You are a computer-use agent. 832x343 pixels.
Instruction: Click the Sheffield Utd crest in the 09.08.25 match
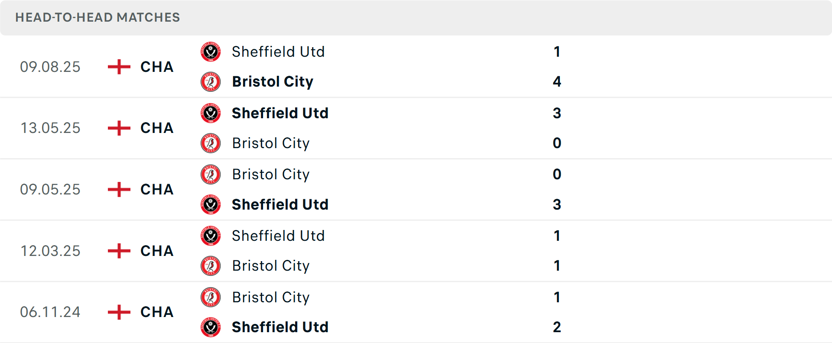click(211, 52)
